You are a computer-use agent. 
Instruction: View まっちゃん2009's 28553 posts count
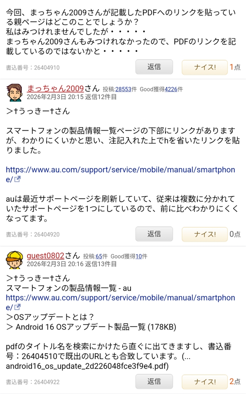[123, 89]
